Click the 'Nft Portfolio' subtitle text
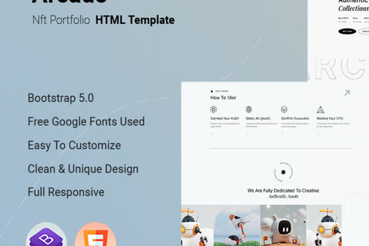This screenshot has height=246, width=369. (61, 20)
